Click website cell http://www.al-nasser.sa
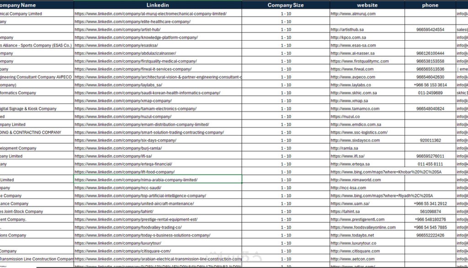 point(367,53)
